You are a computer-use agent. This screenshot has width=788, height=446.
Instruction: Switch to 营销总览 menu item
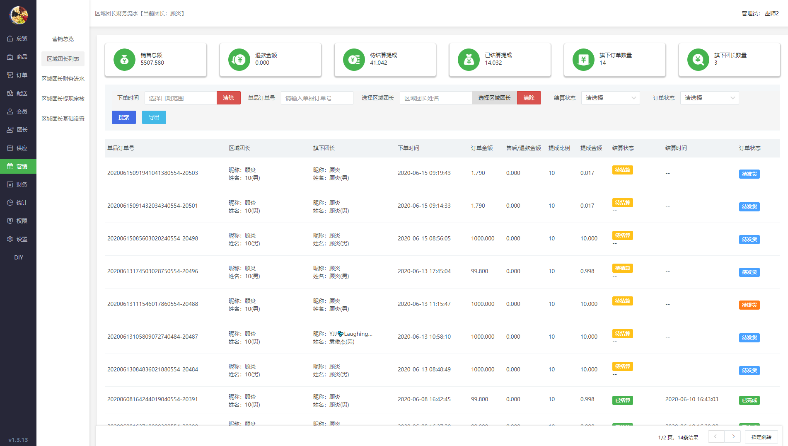pyautogui.click(x=63, y=39)
